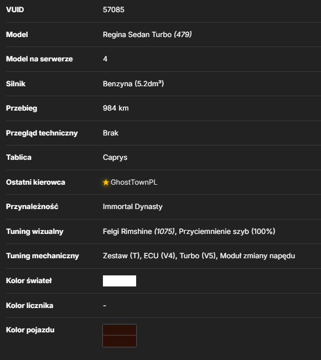Click the Caprys plate value
Screen dimensions: 321x360
coord(115,158)
